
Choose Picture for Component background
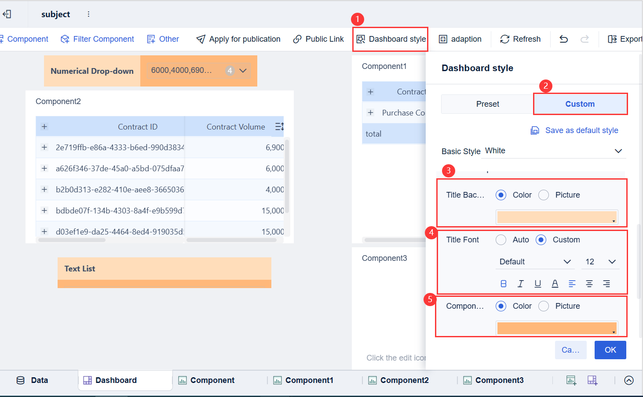(x=544, y=306)
